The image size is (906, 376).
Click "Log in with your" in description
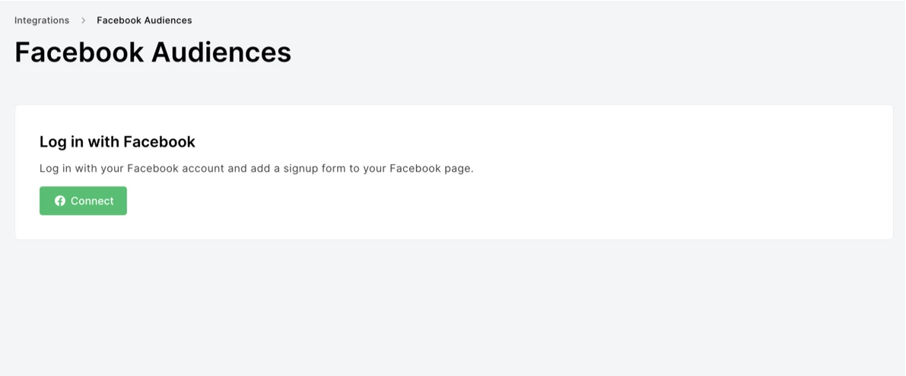click(81, 169)
